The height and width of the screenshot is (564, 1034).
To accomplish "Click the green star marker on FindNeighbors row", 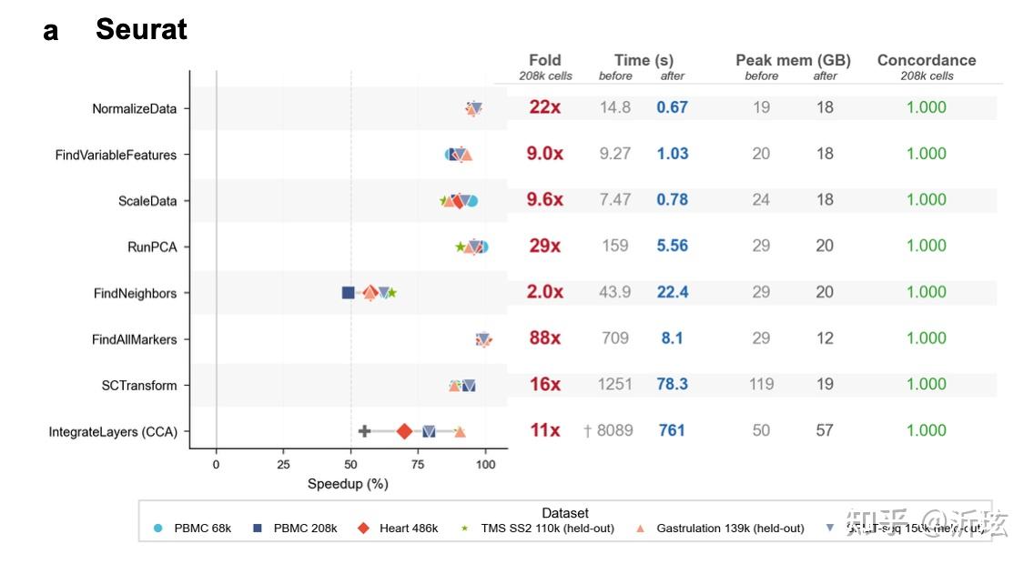I will tap(391, 293).
